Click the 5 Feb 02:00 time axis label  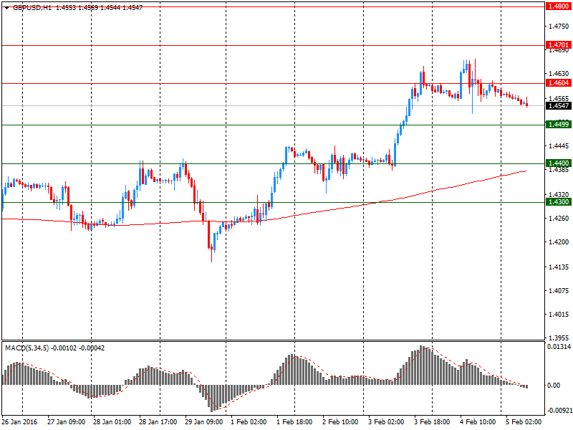(x=524, y=422)
